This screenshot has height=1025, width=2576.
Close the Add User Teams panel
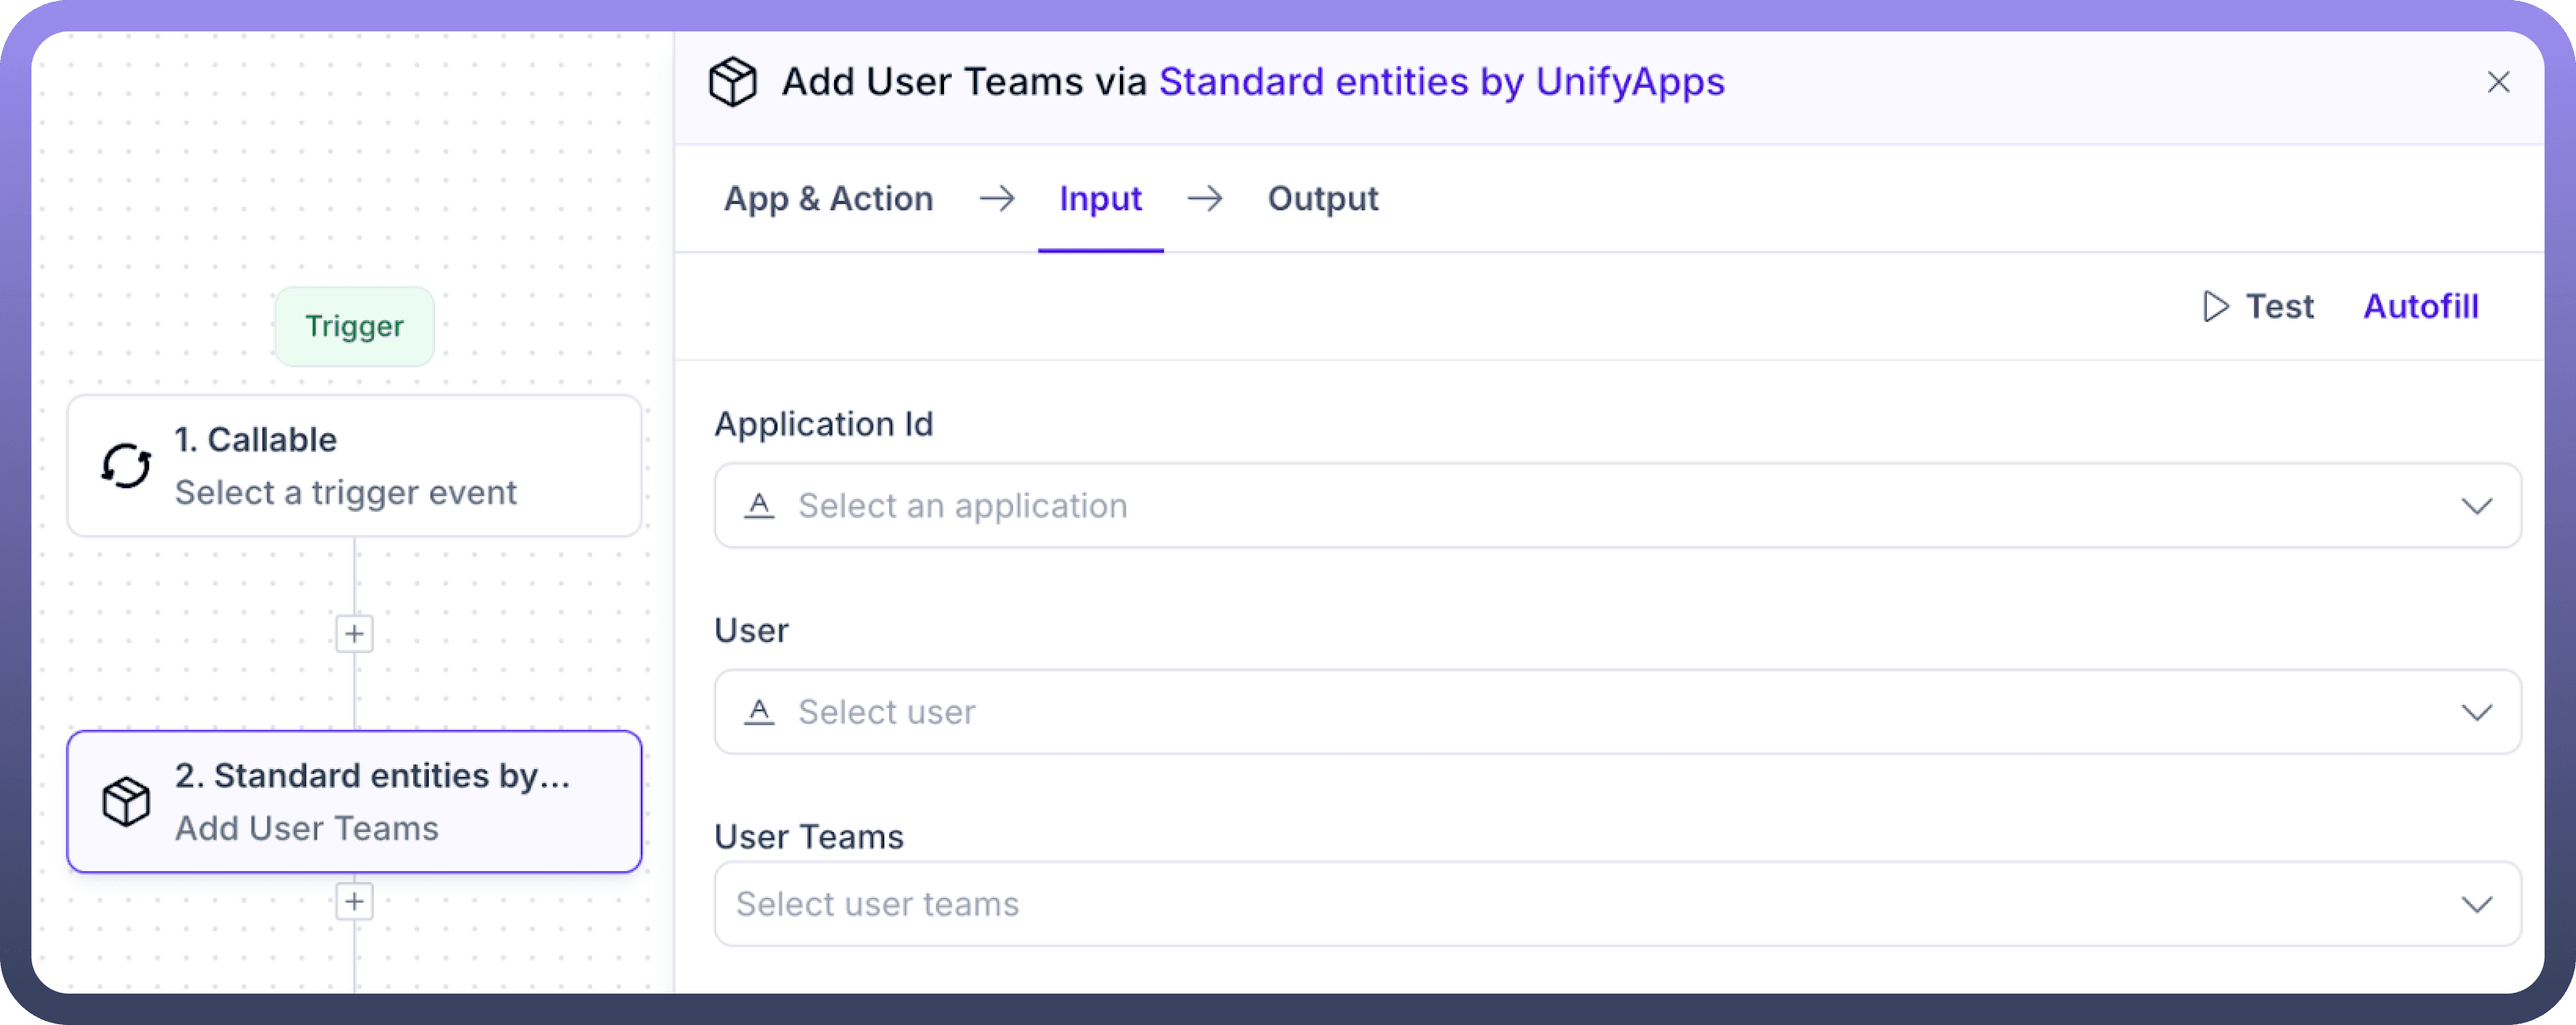tap(2498, 82)
